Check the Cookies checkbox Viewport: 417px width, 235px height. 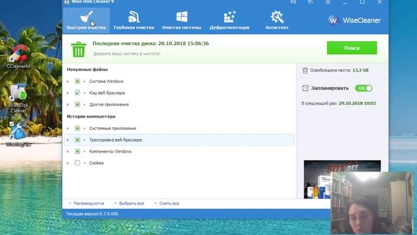point(78,163)
